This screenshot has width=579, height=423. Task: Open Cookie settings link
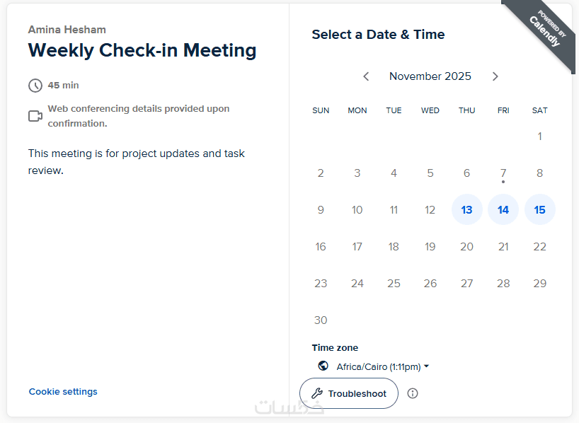(63, 391)
